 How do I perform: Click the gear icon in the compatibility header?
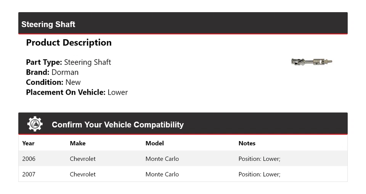pyautogui.click(x=35, y=124)
